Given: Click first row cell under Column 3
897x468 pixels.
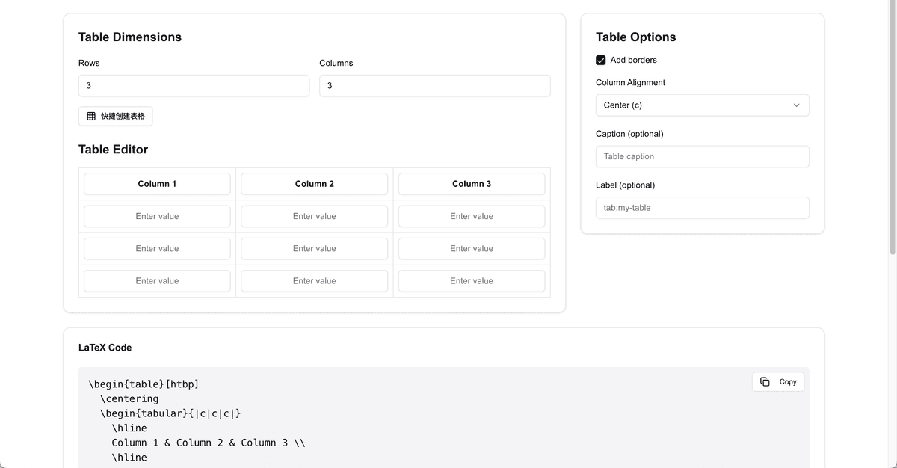Looking at the screenshot, I should coord(472,216).
